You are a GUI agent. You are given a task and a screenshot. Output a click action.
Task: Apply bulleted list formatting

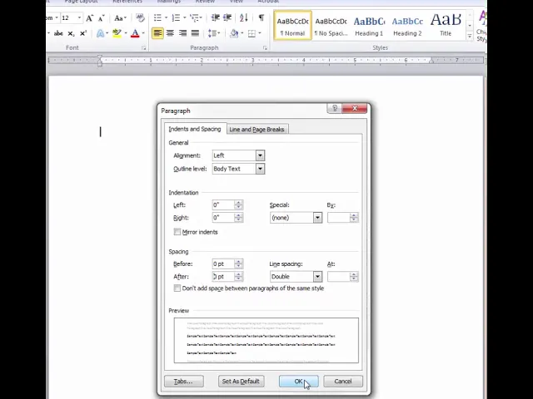157,18
